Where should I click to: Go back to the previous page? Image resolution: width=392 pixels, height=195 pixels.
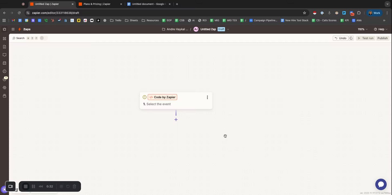coord(4,13)
